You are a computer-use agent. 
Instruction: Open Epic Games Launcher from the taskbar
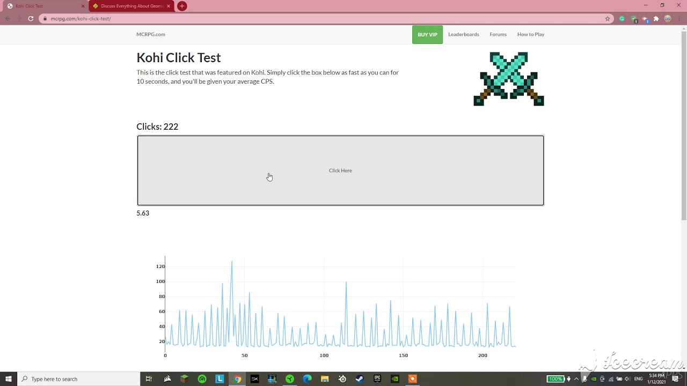(x=377, y=379)
